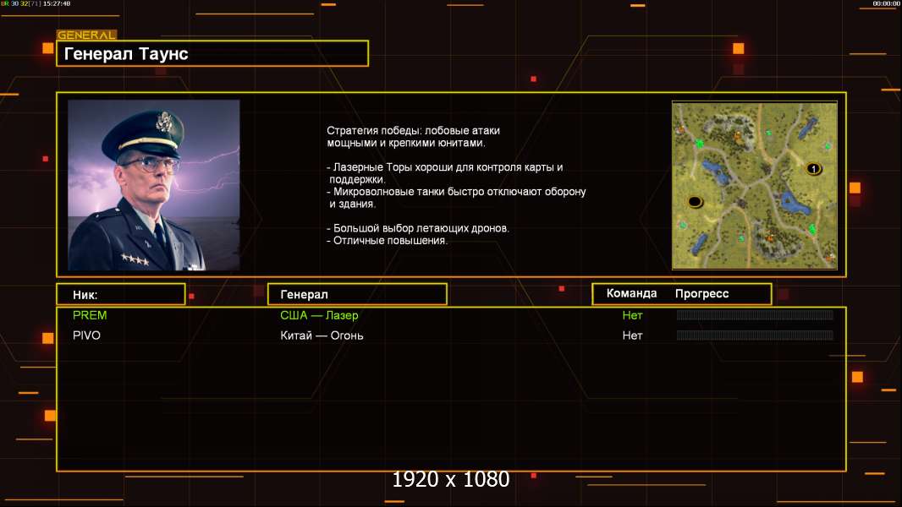Click the GENERAL label tag
Viewport: 902px width, 507px height.
coord(86,35)
